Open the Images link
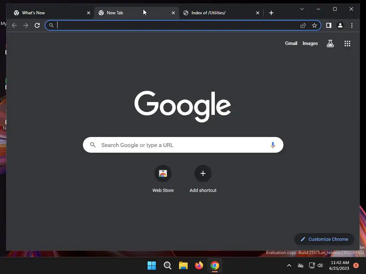The image size is (366, 274). (310, 43)
